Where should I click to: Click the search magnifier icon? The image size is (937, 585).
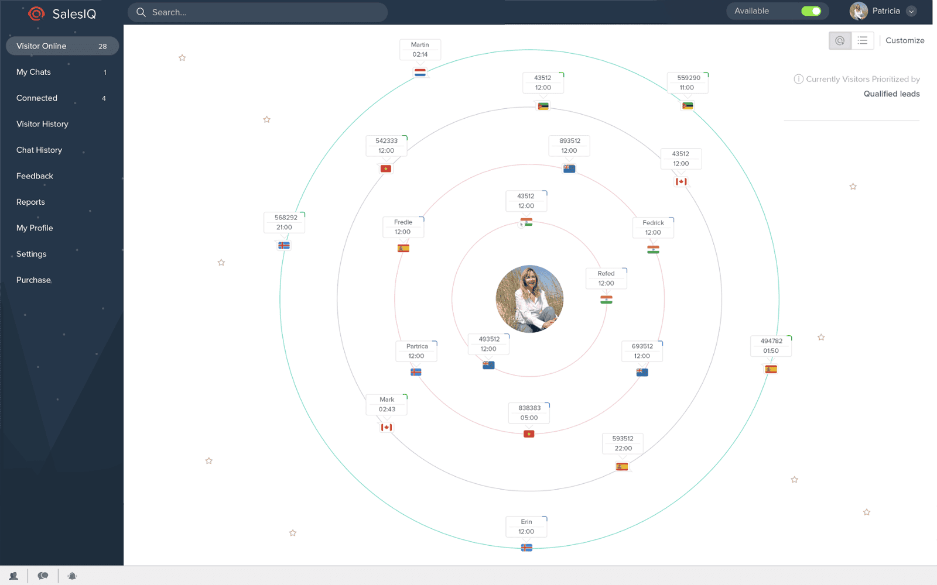[141, 12]
